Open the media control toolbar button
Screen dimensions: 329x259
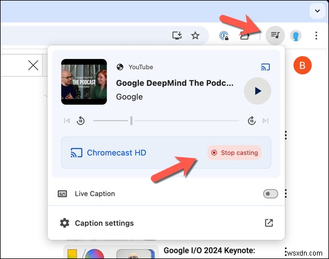click(275, 35)
